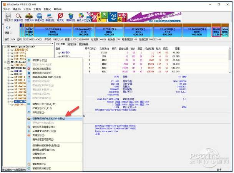Select the 3T YULE tree item
234x173 pixels.
pos(20,89)
